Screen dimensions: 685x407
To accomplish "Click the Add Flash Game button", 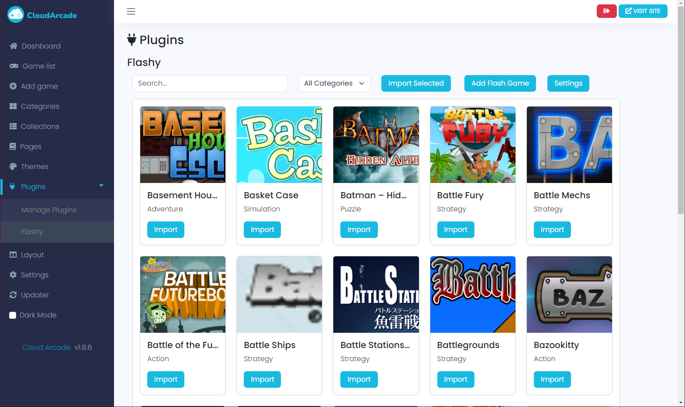I will point(500,83).
